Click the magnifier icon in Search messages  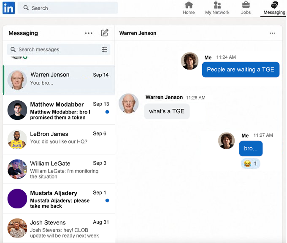[13, 49]
